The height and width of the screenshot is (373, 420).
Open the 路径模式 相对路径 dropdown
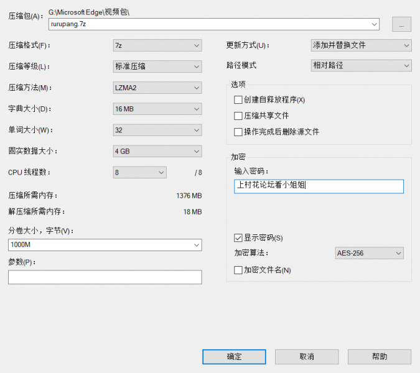pos(361,65)
